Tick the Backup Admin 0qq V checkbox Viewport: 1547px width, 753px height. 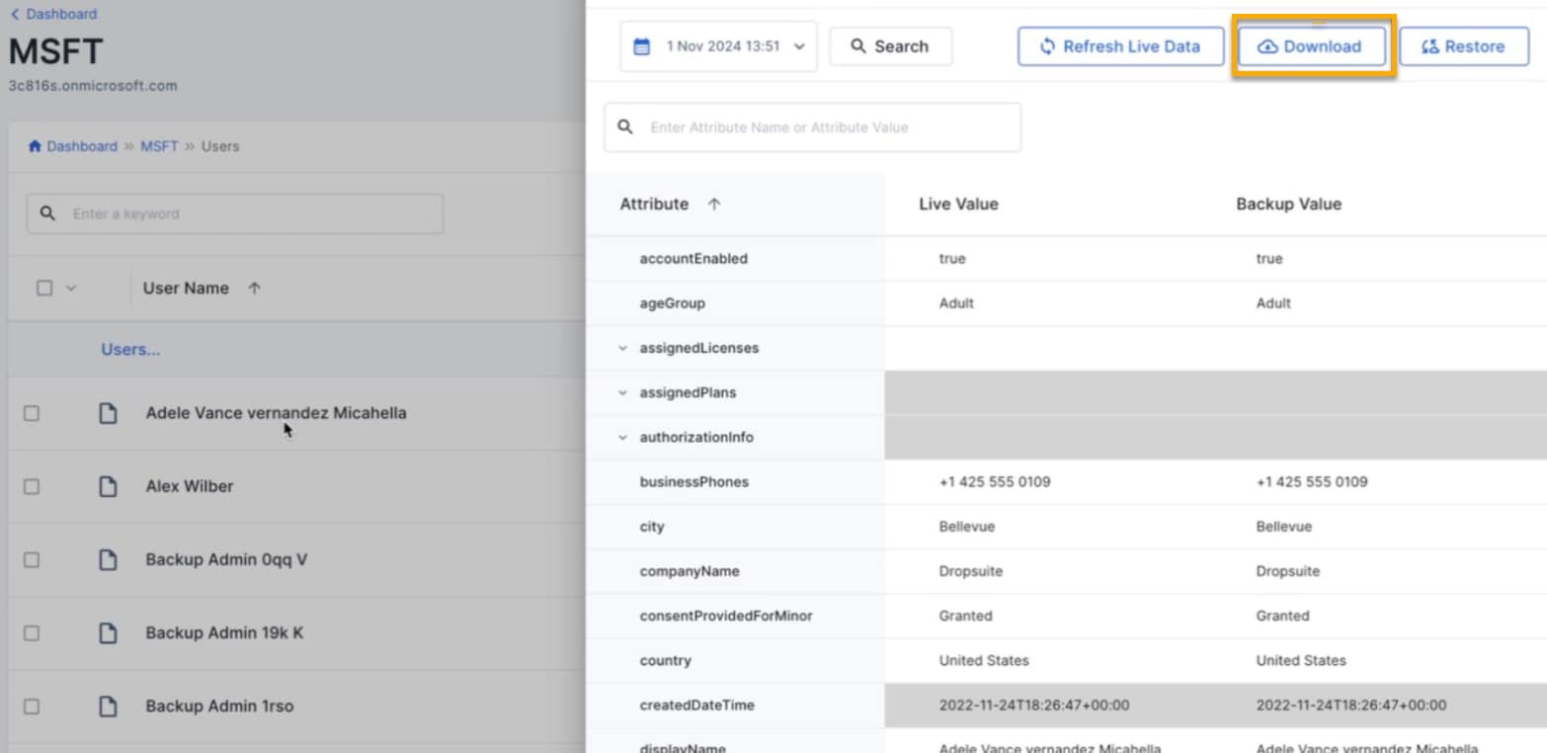click(32, 559)
